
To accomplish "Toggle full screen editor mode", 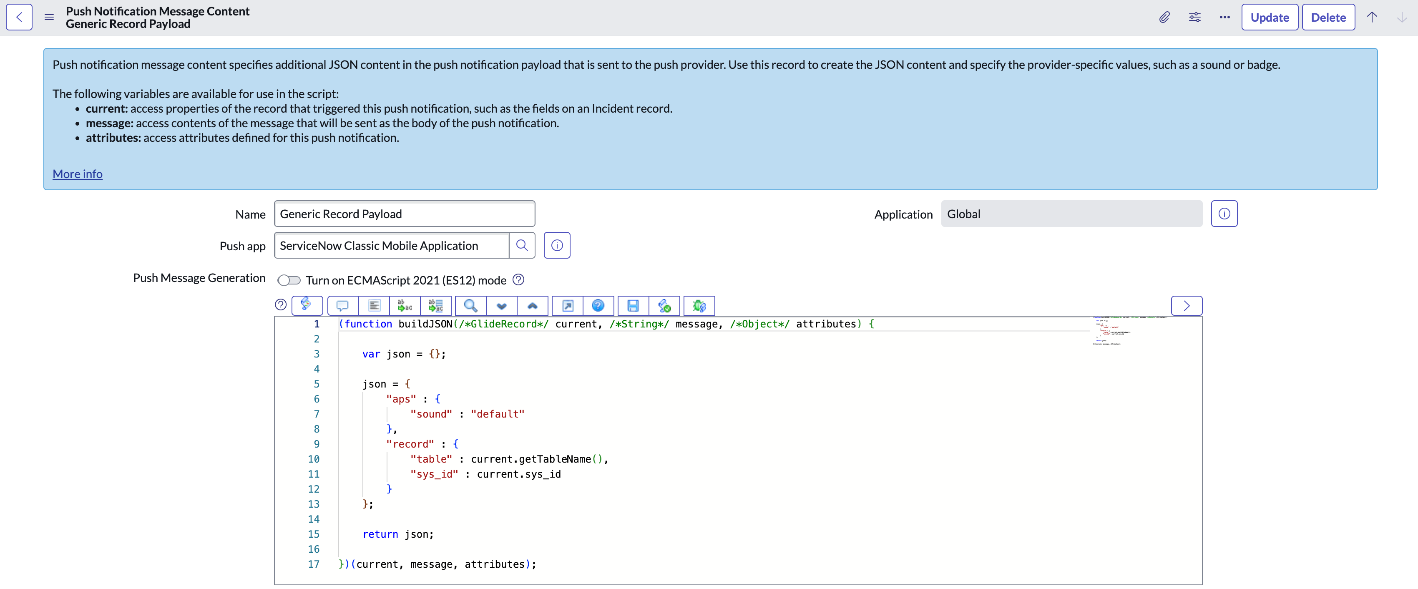I will tap(568, 305).
